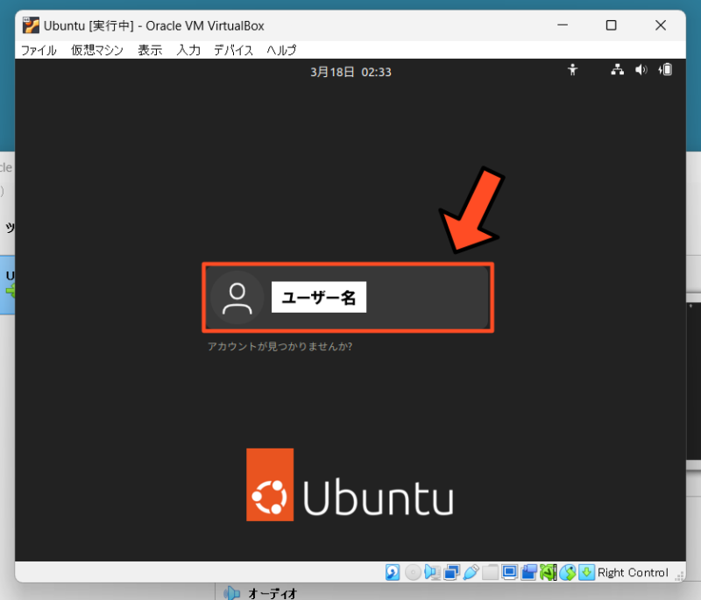
Task: Open the clock showing 3月18日 02:33
Action: pyautogui.click(x=351, y=72)
